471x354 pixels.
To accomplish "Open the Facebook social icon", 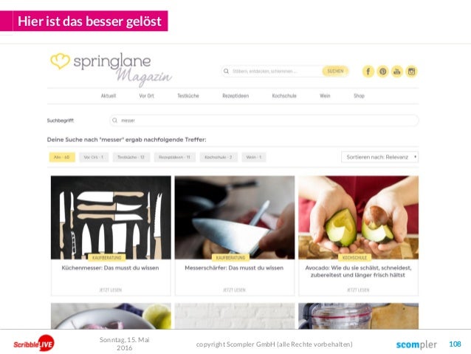I will 368,72.
